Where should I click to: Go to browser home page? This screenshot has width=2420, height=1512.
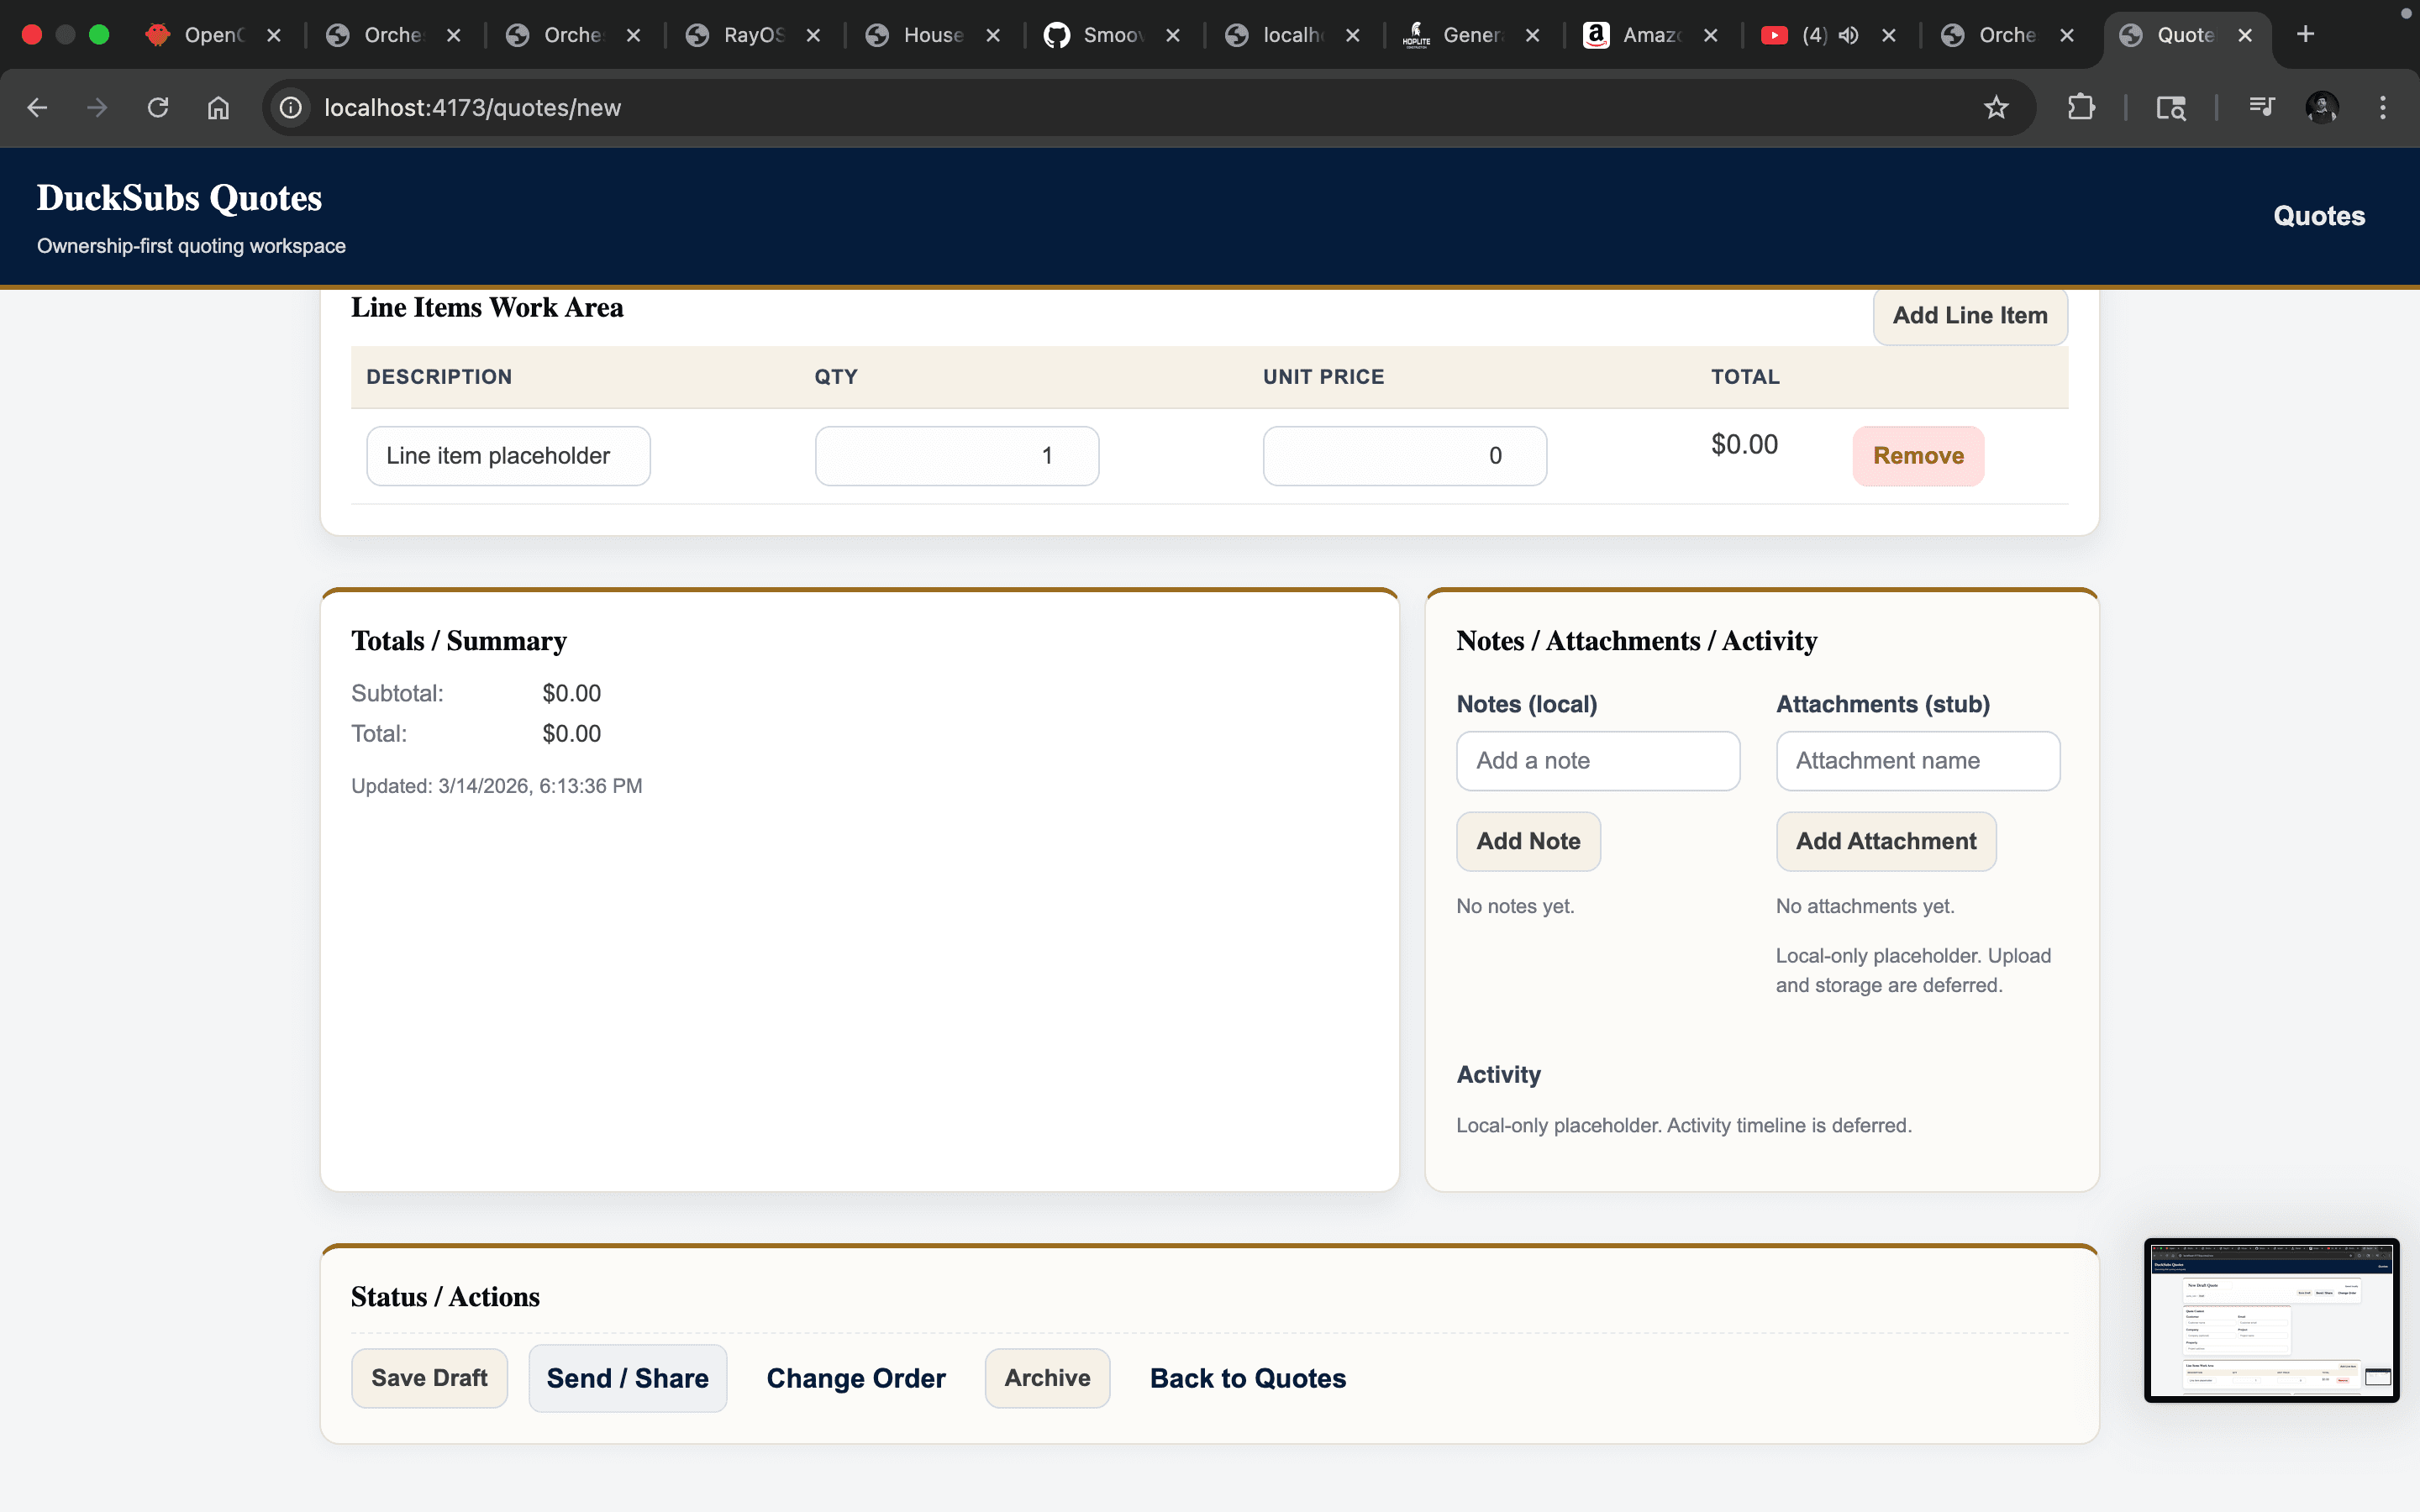[x=218, y=107]
